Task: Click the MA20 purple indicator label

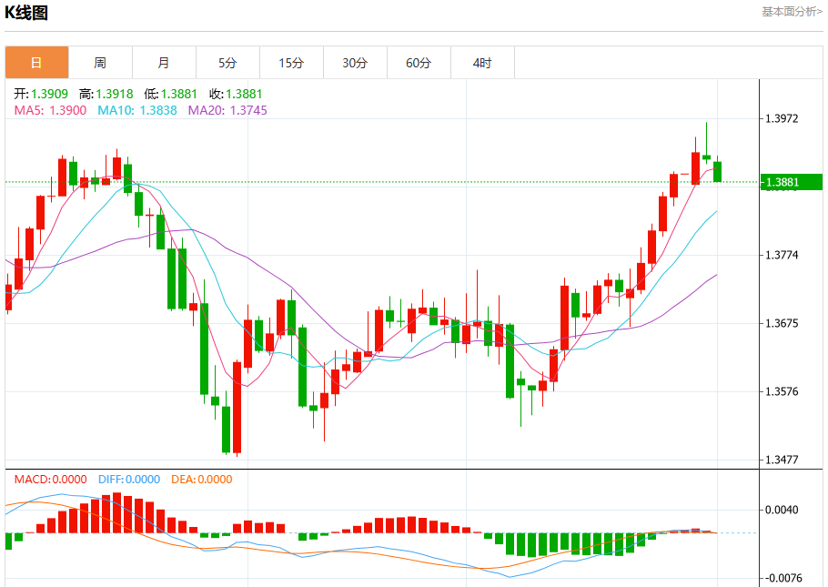Action: [x=227, y=110]
